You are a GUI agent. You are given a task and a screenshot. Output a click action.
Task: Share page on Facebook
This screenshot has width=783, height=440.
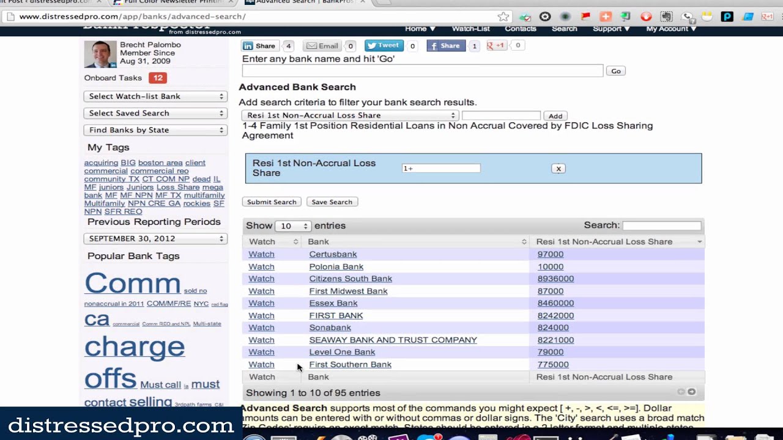coord(446,46)
